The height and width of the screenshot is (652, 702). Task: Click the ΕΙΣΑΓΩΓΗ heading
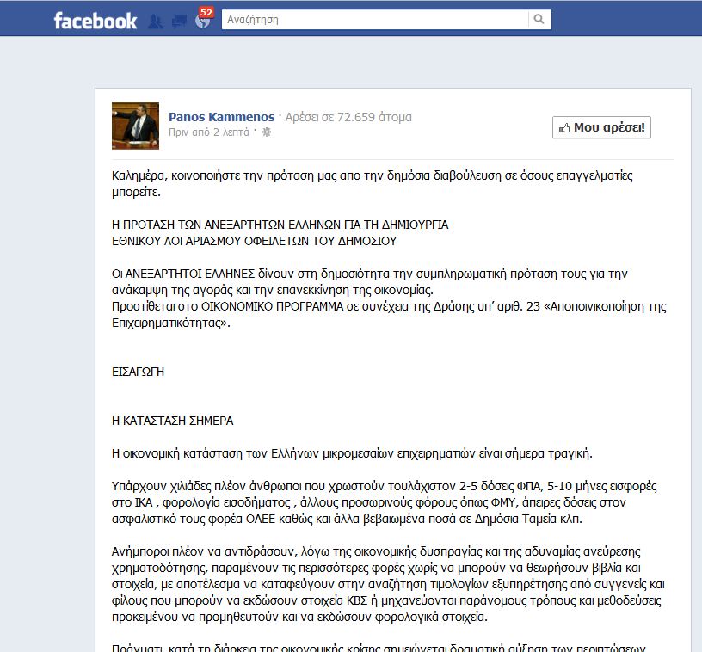[x=138, y=372]
